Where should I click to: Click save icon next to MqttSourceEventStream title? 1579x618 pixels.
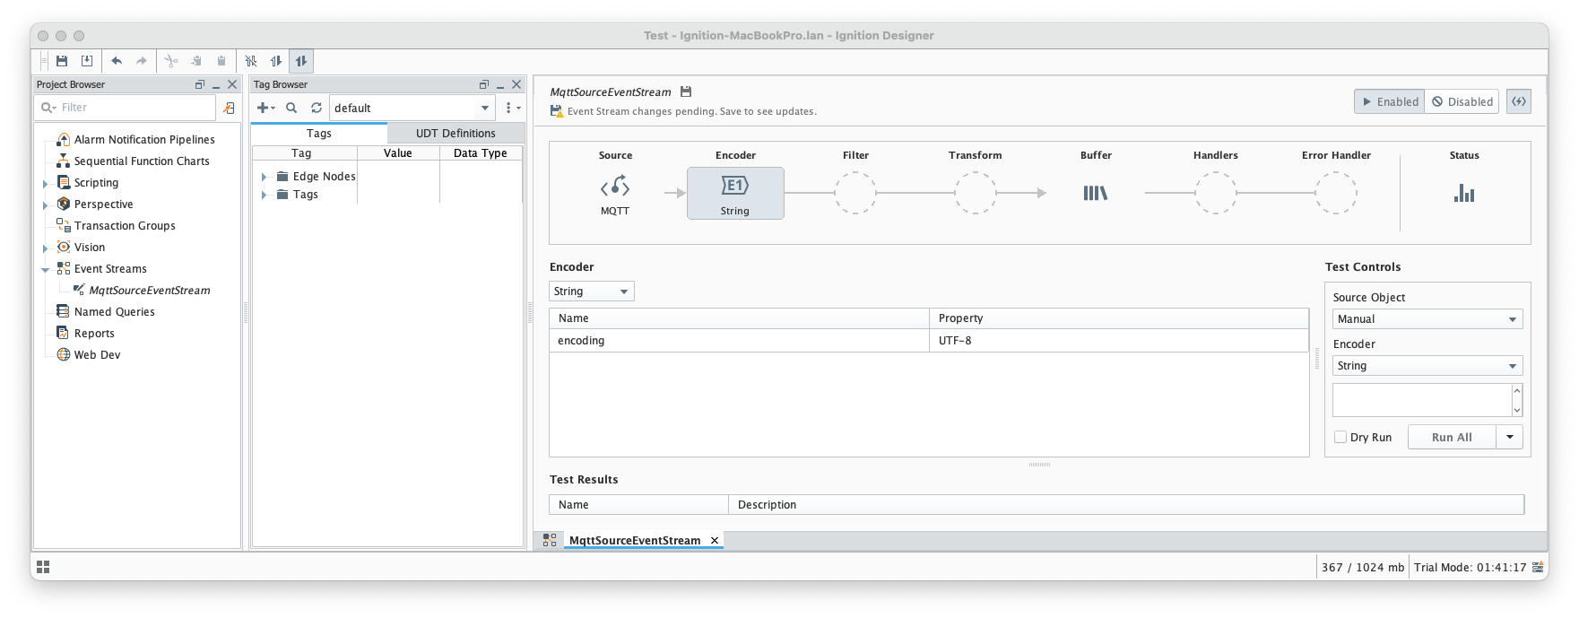[686, 91]
